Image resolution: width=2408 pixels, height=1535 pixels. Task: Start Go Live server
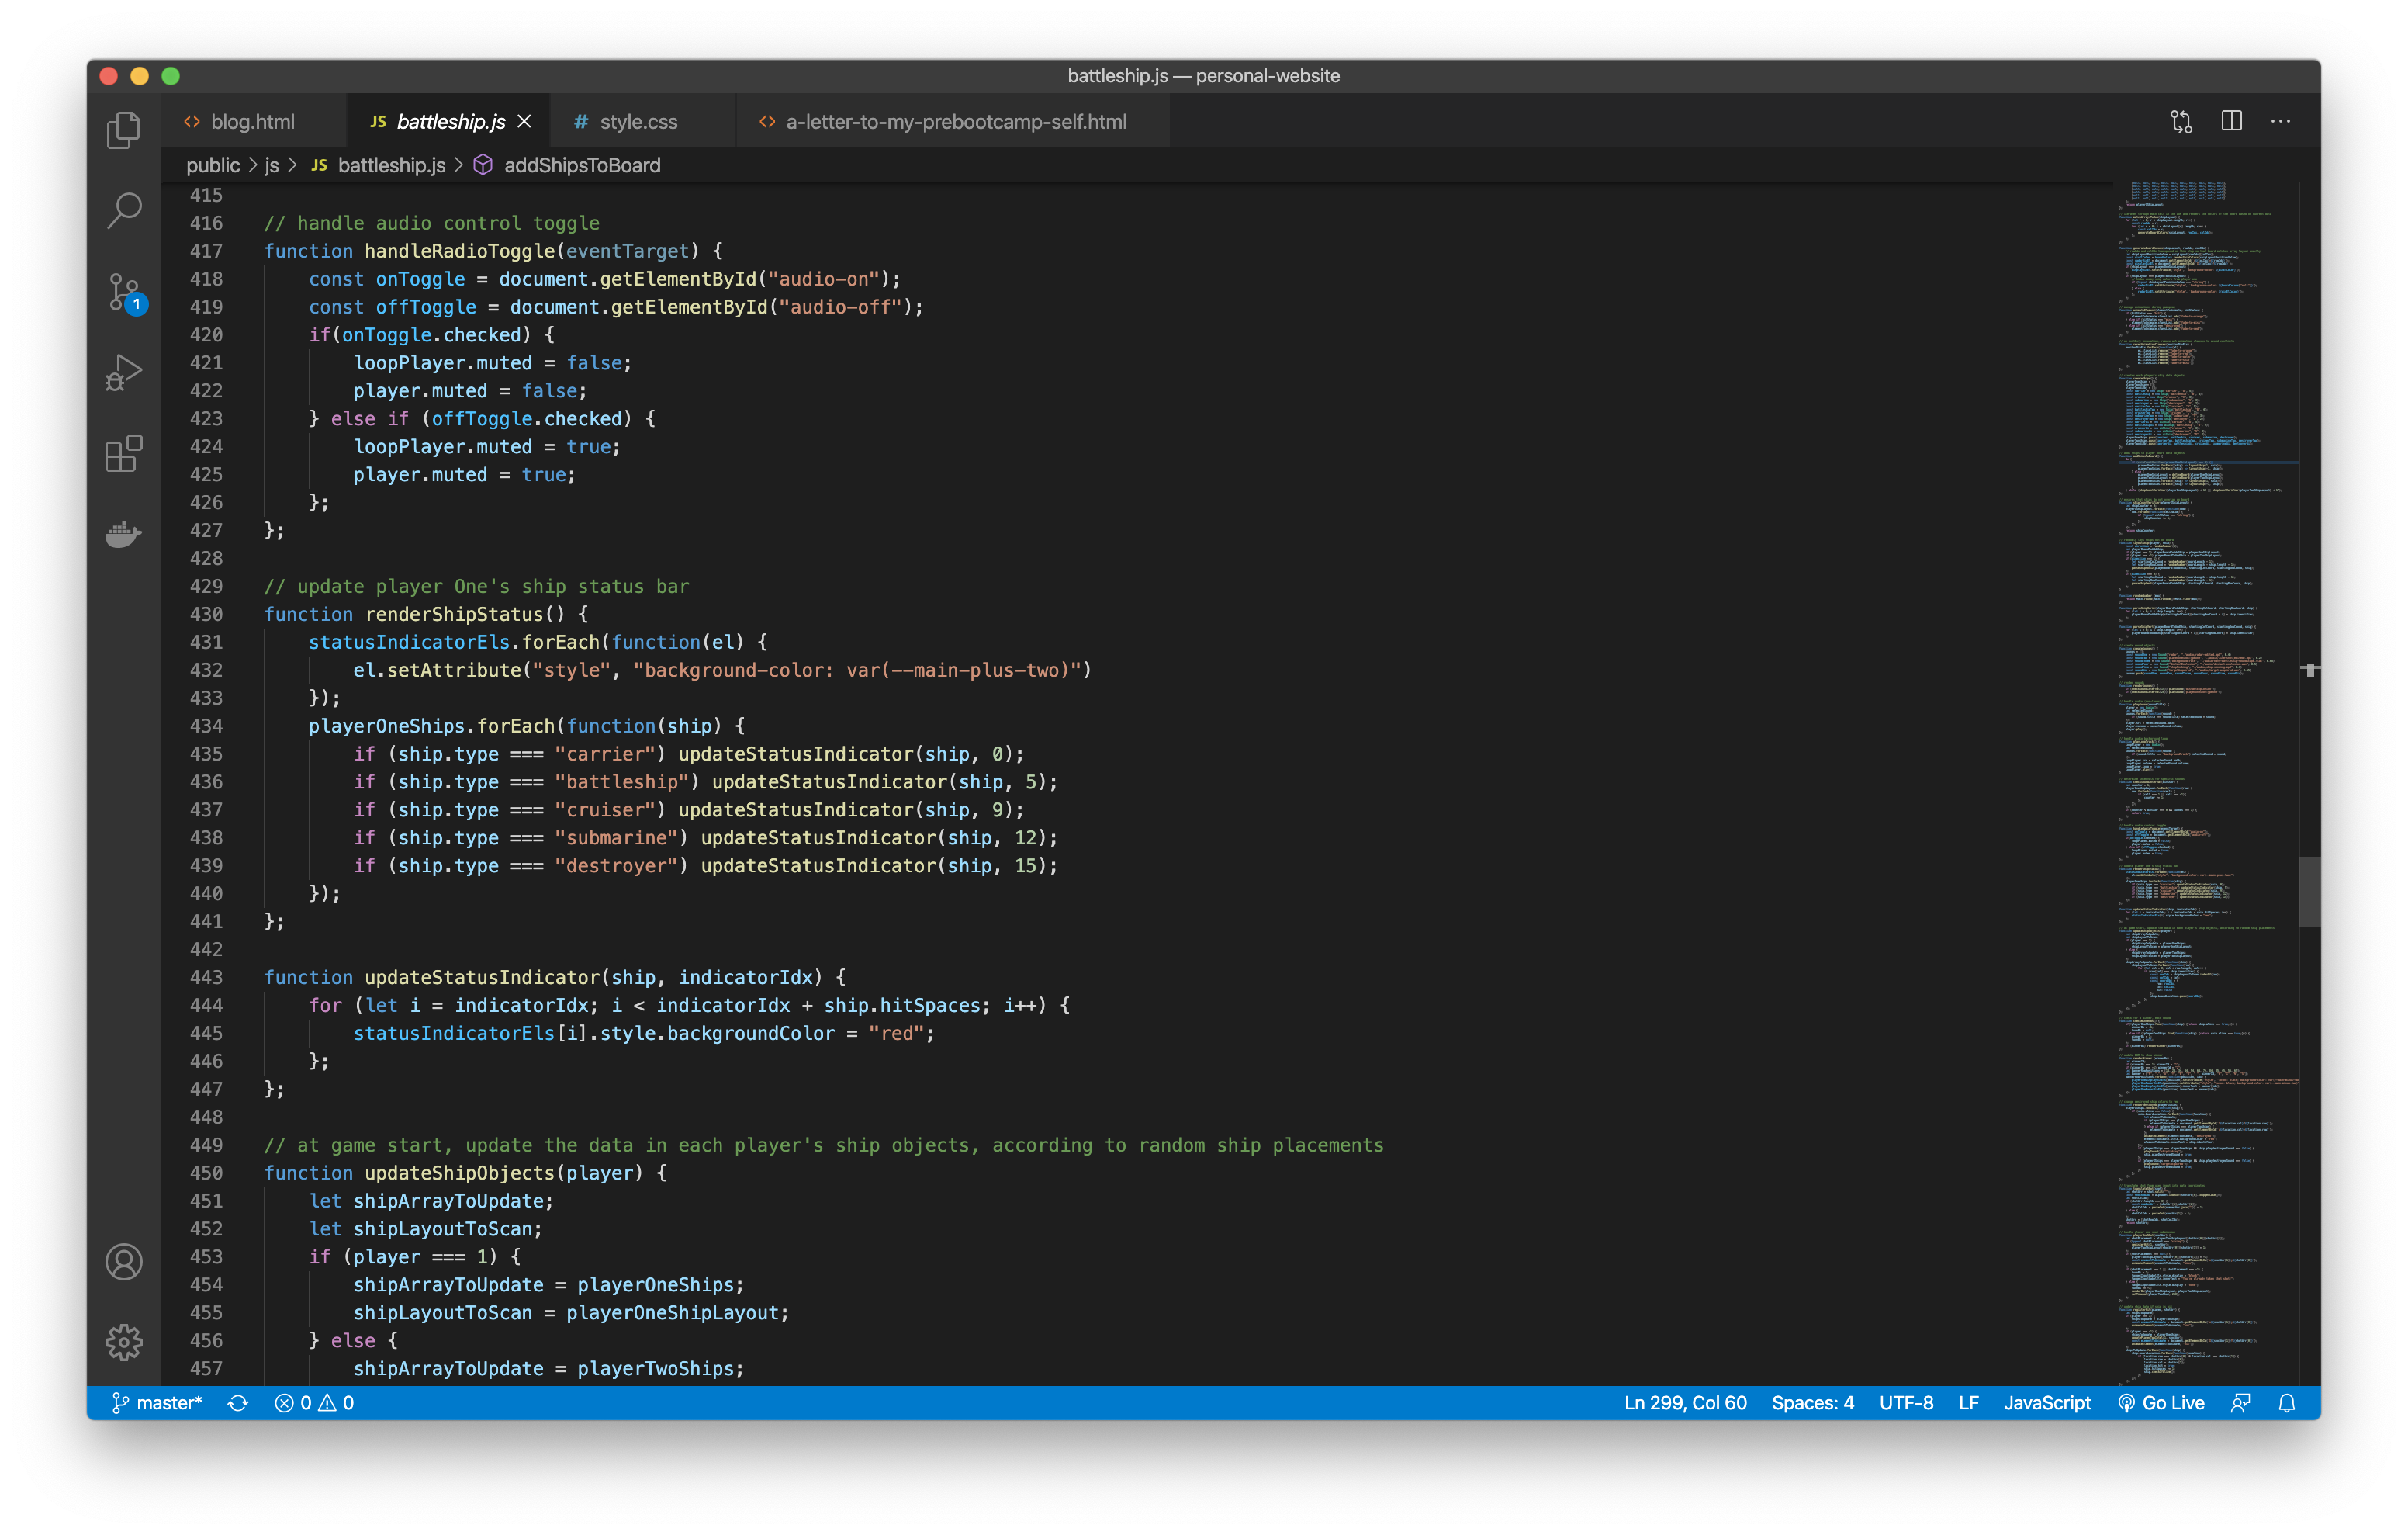pyautogui.click(x=2161, y=1403)
